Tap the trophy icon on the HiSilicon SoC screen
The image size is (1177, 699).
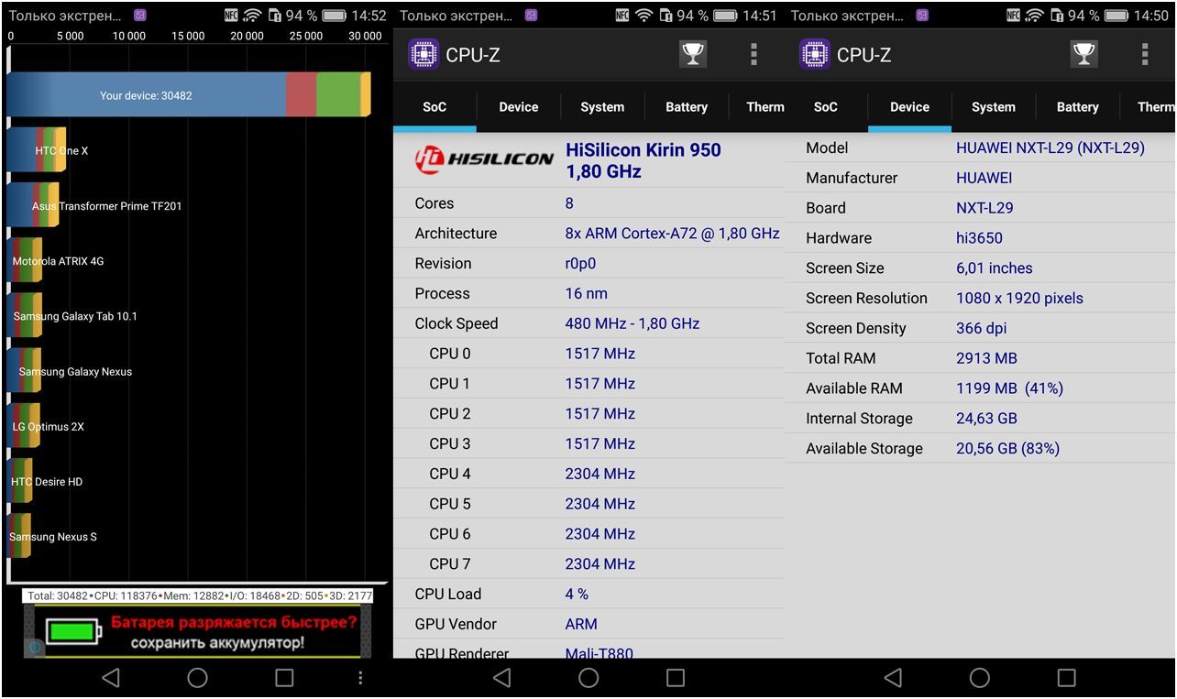(x=693, y=55)
